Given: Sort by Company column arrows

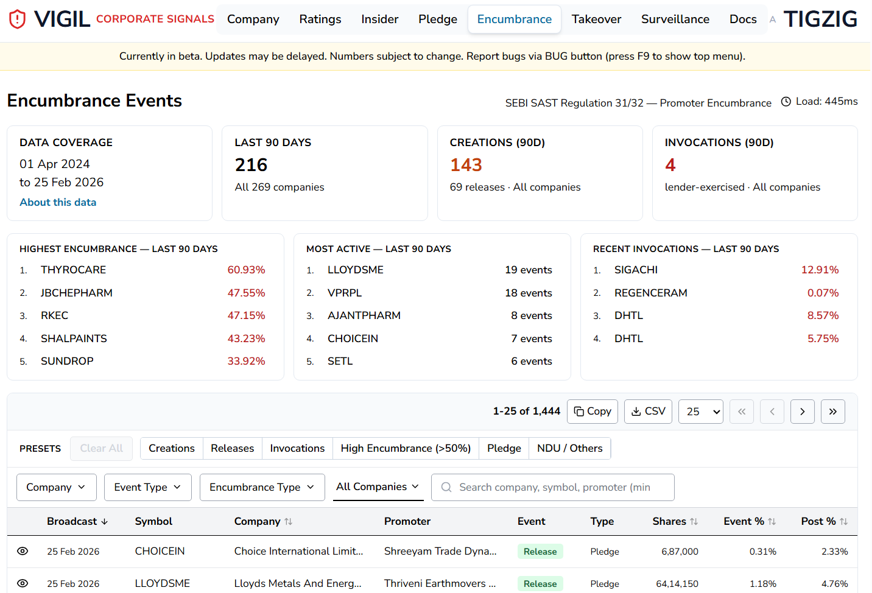Looking at the screenshot, I should (x=289, y=522).
